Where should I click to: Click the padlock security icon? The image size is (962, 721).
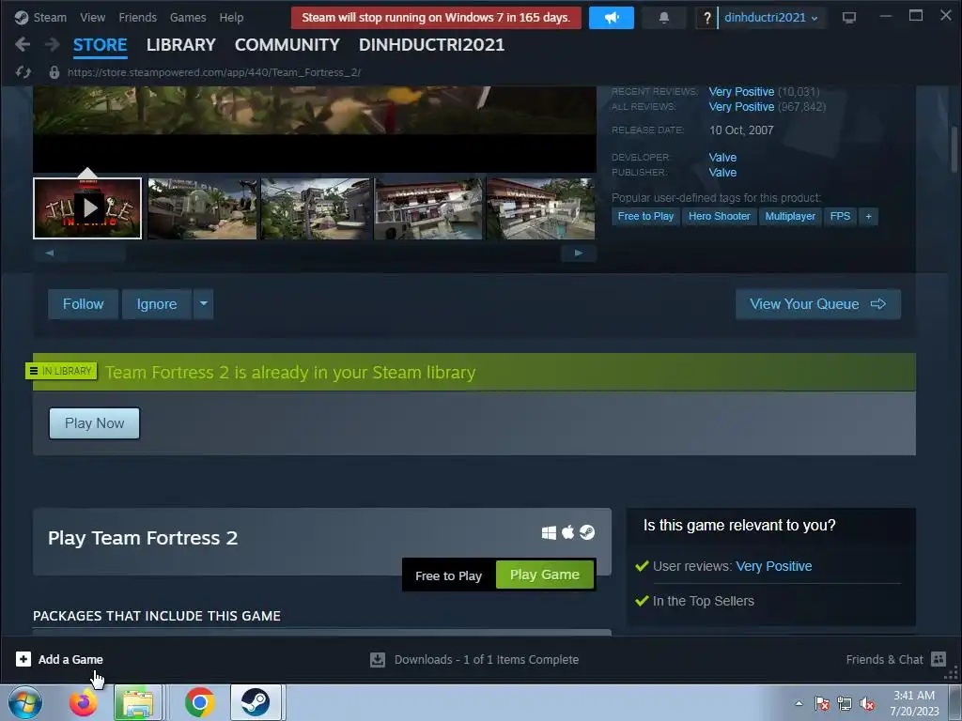click(54, 72)
